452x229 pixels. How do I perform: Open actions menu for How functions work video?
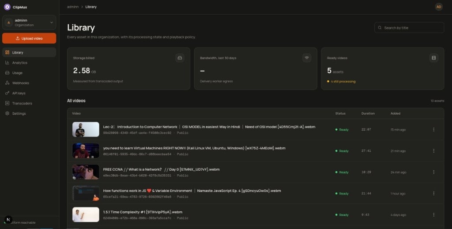point(433,193)
